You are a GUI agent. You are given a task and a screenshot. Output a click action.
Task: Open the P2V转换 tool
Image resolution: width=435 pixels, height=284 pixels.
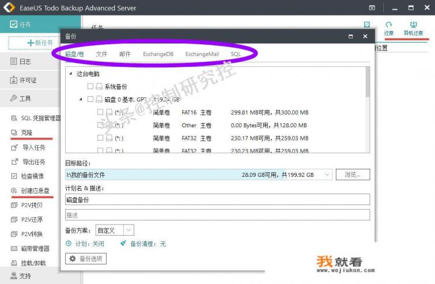[x=27, y=234]
